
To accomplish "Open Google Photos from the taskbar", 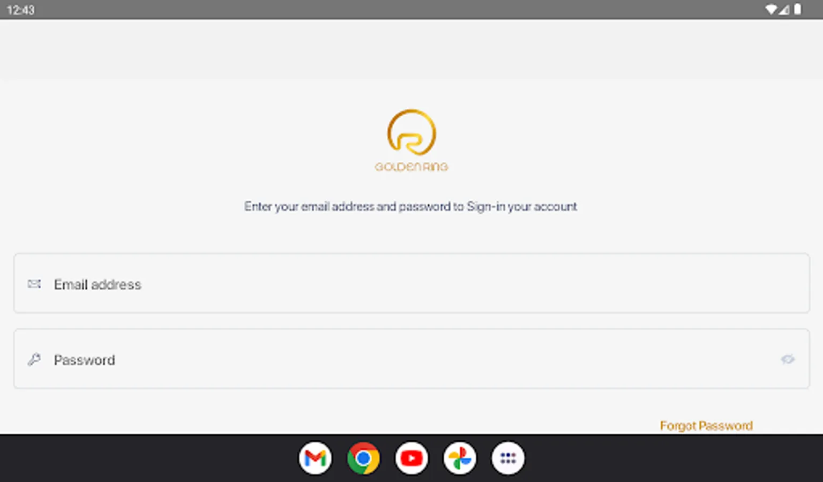I will coord(460,458).
